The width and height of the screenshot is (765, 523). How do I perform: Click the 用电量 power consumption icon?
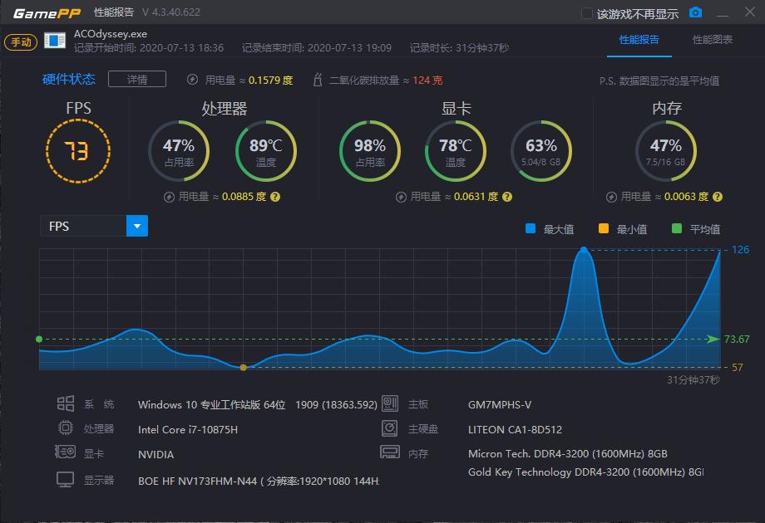click(194, 81)
